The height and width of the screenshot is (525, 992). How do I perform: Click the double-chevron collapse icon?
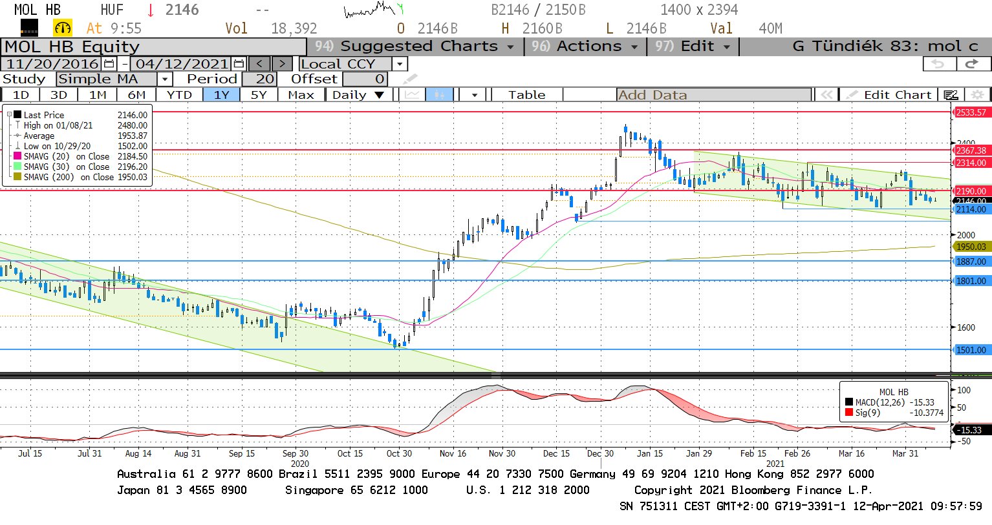click(x=826, y=95)
